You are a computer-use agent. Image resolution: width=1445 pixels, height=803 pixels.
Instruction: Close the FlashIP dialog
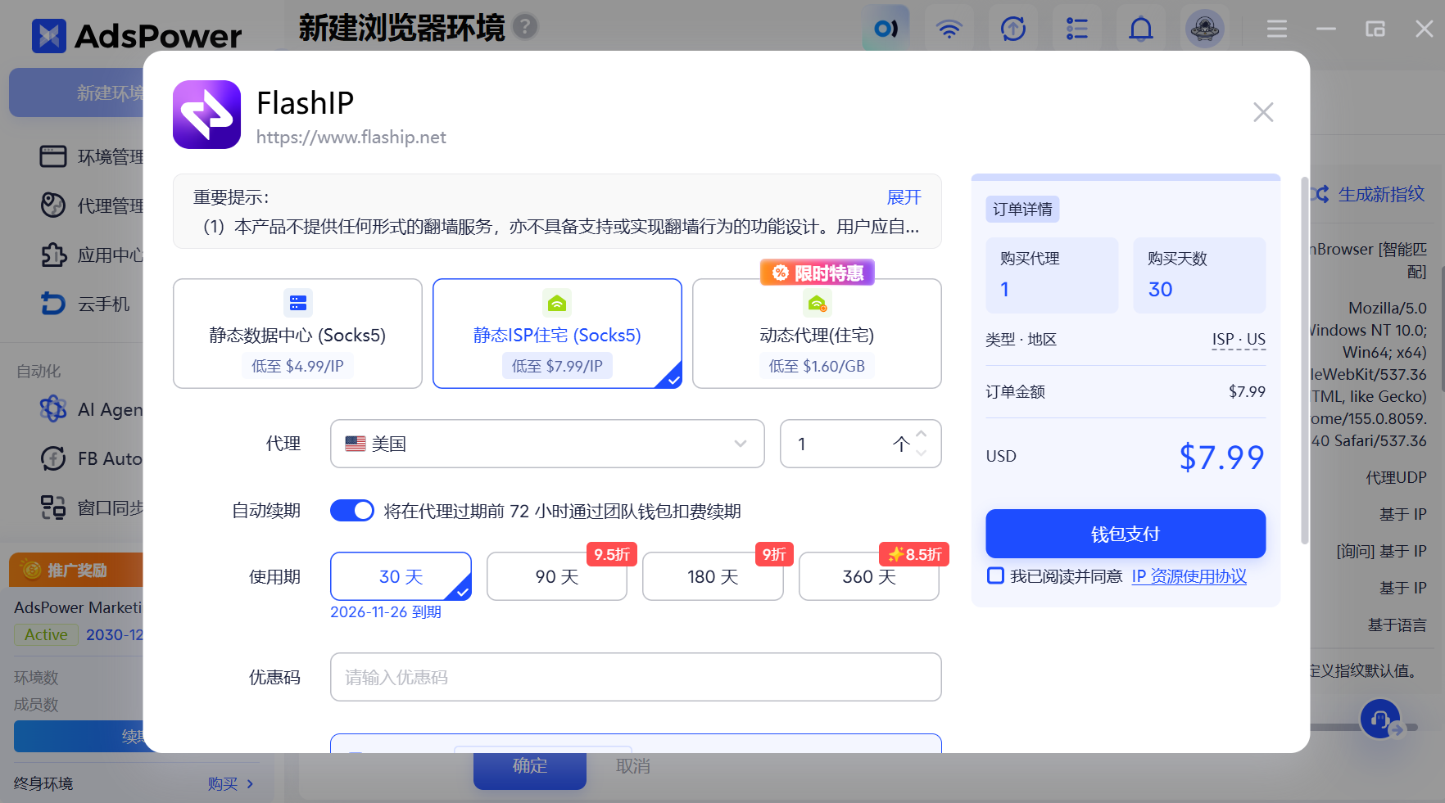click(1263, 112)
